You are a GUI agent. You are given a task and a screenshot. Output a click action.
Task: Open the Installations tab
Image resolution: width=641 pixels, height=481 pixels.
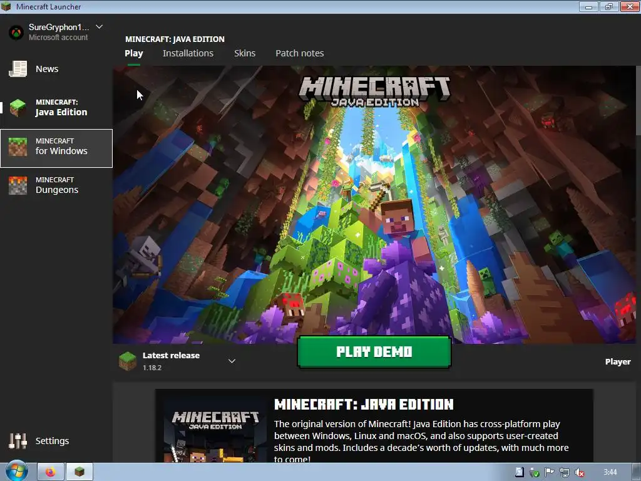tap(188, 53)
